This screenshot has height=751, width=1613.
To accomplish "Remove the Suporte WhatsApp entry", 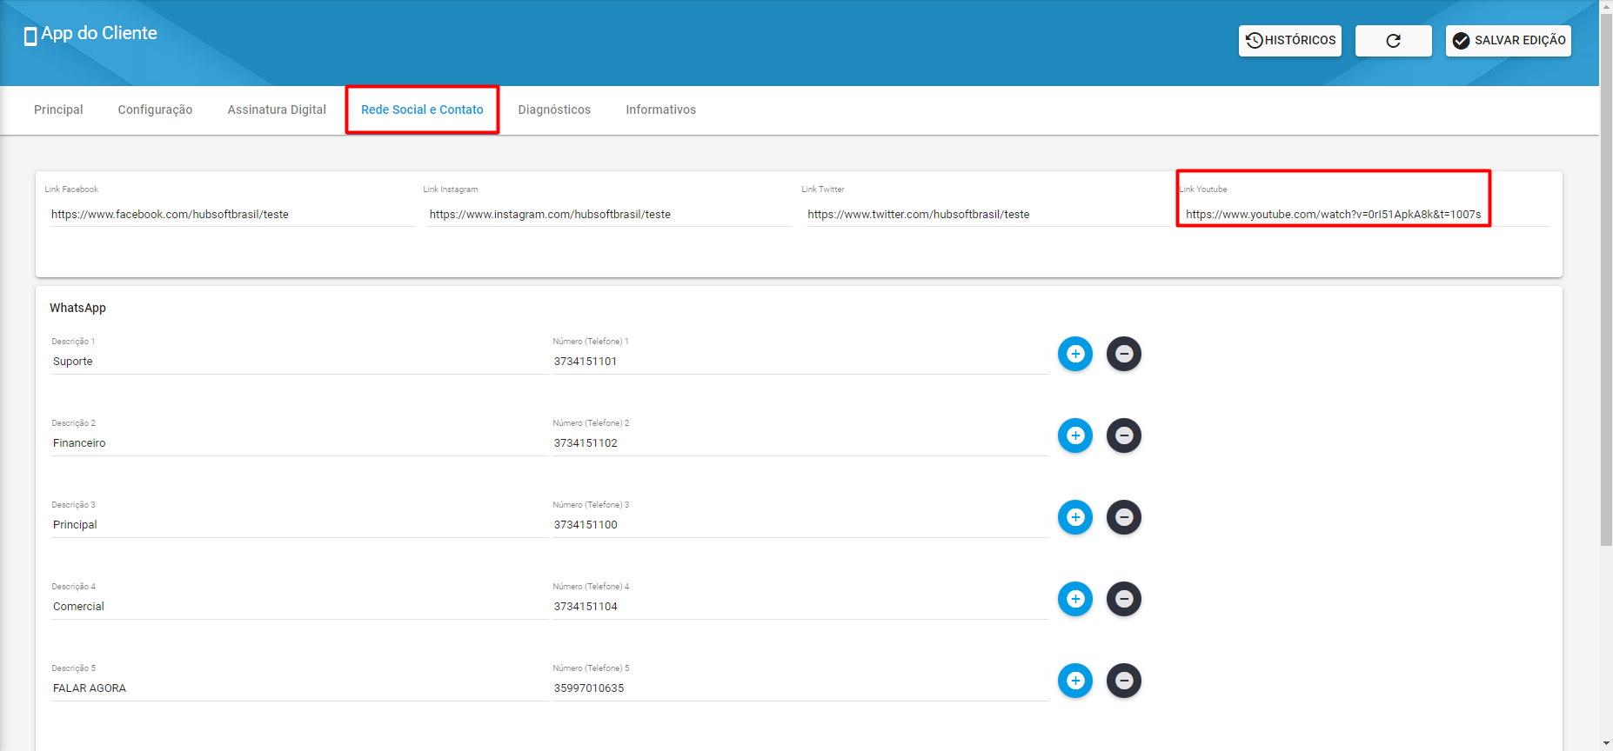I will [x=1123, y=354].
